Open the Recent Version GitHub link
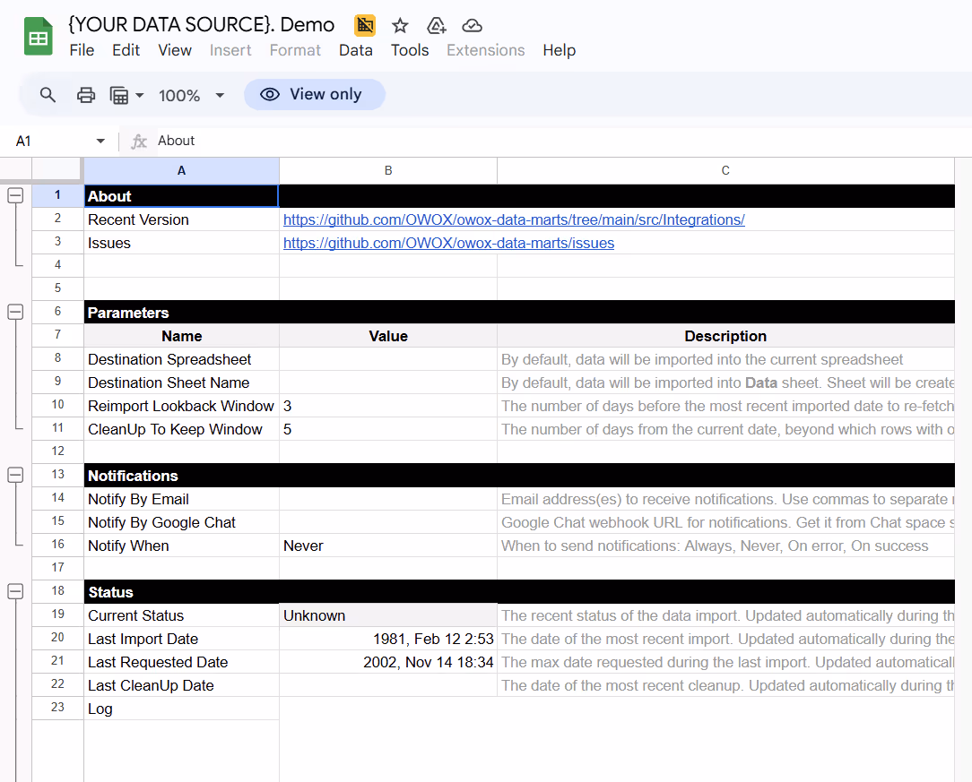Screen dimensions: 972x782 (x=514, y=219)
